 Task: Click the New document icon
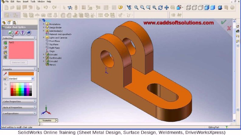click(x=6, y=7)
